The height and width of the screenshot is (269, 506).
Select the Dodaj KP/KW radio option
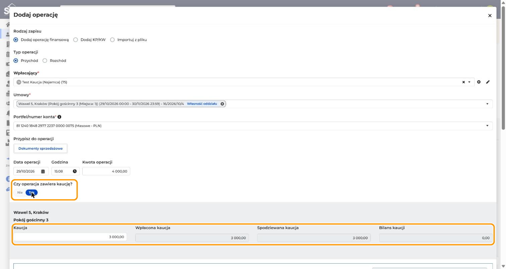tap(76, 40)
